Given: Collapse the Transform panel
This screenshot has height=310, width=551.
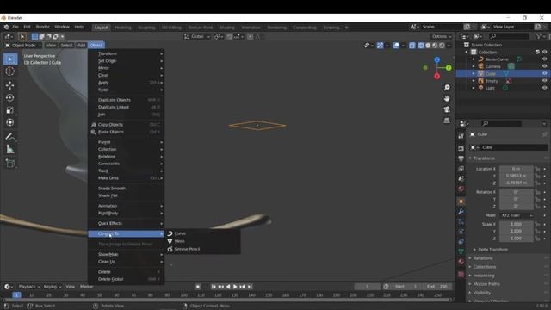Looking at the screenshot, I should (483, 158).
